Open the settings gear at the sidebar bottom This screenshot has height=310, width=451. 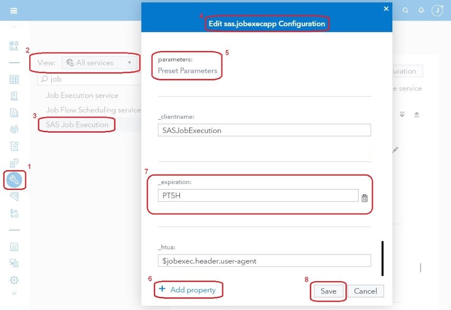(x=14, y=280)
